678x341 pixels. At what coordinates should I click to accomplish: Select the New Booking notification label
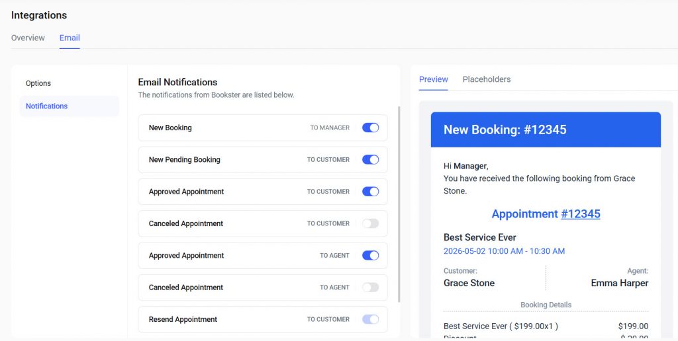170,128
